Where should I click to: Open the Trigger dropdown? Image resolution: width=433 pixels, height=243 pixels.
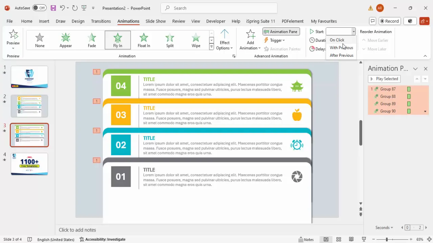click(x=275, y=40)
